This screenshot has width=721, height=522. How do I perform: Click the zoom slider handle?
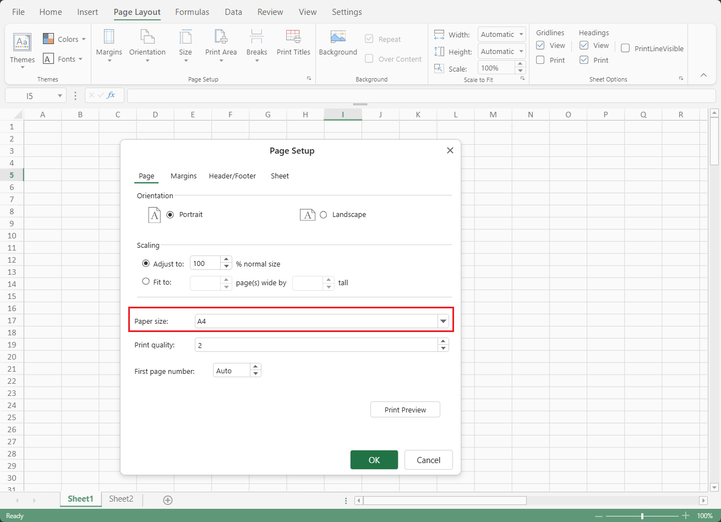(642, 516)
